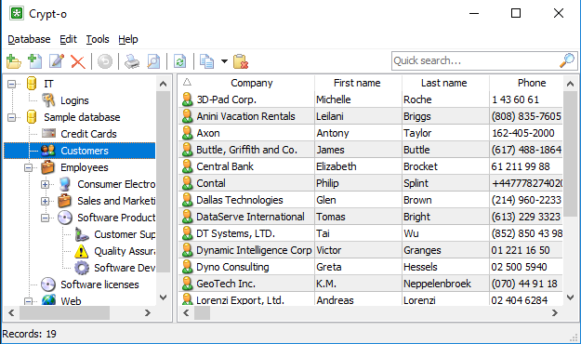This screenshot has width=581, height=344.
Task: Open the Help menu
Action: point(128,39)
